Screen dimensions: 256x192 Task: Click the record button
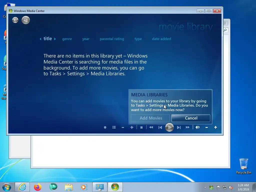click(105, 127)
